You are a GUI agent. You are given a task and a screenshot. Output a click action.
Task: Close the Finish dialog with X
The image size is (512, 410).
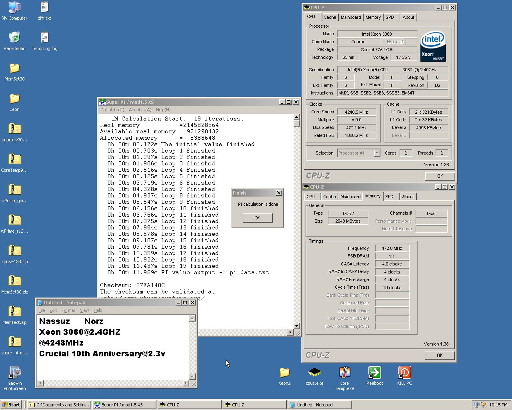click(x=279, y=193)
